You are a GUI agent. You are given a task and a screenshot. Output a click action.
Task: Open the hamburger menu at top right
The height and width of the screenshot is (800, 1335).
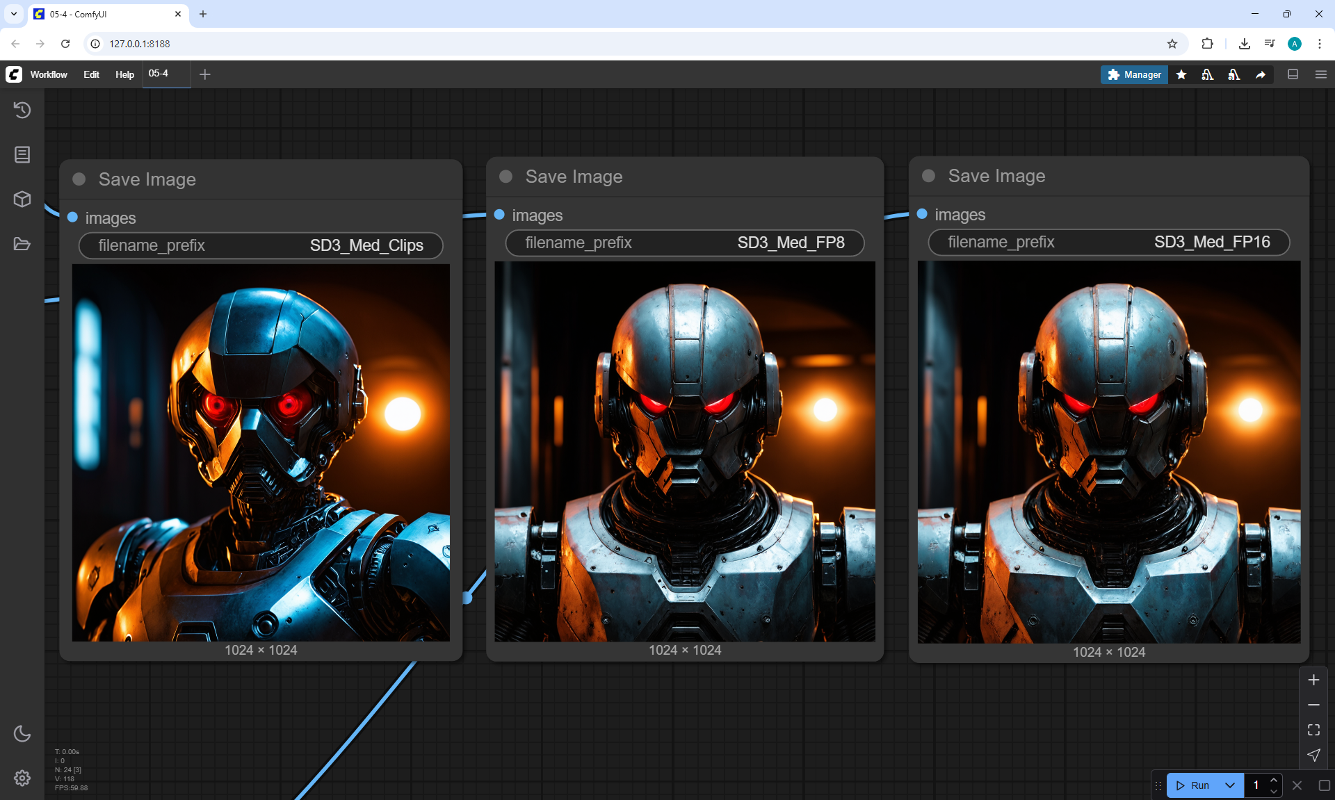coord(1321,74)
